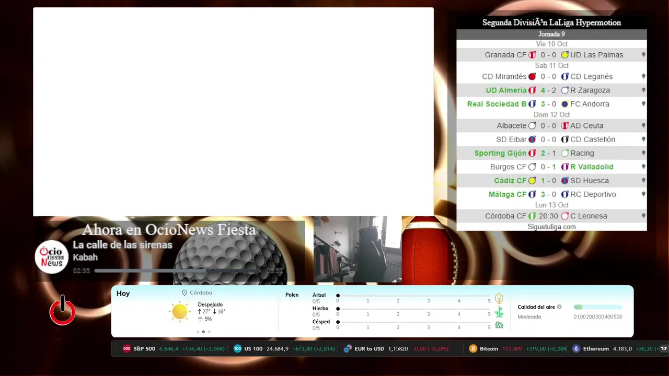Open the OcioNews round logo
The image size is (669, 376).
click(52, 257)
